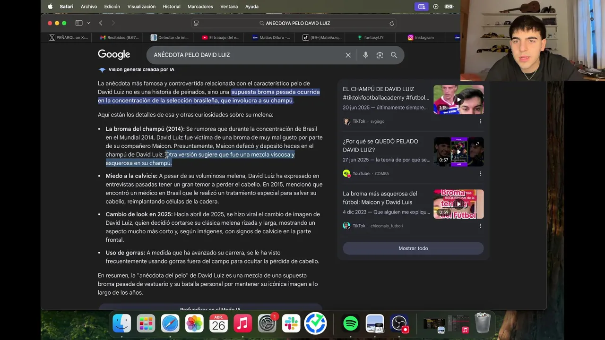Open La broma más asquerosa del fútbol link
Viewport: 605px width, 340px height.
click(380, 198)
